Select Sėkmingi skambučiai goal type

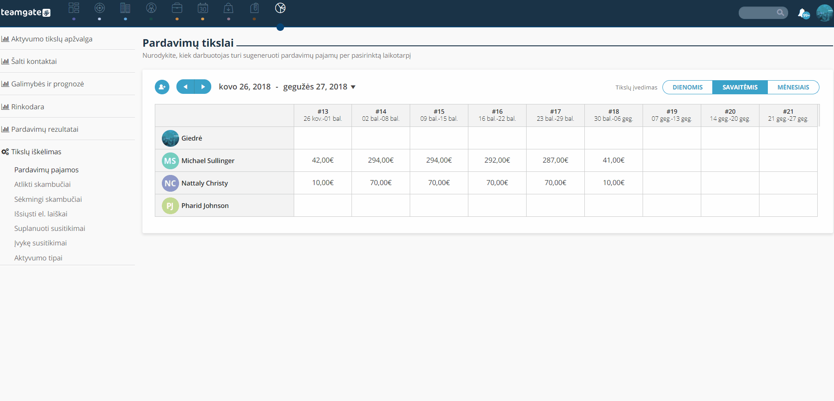[48, 199]
